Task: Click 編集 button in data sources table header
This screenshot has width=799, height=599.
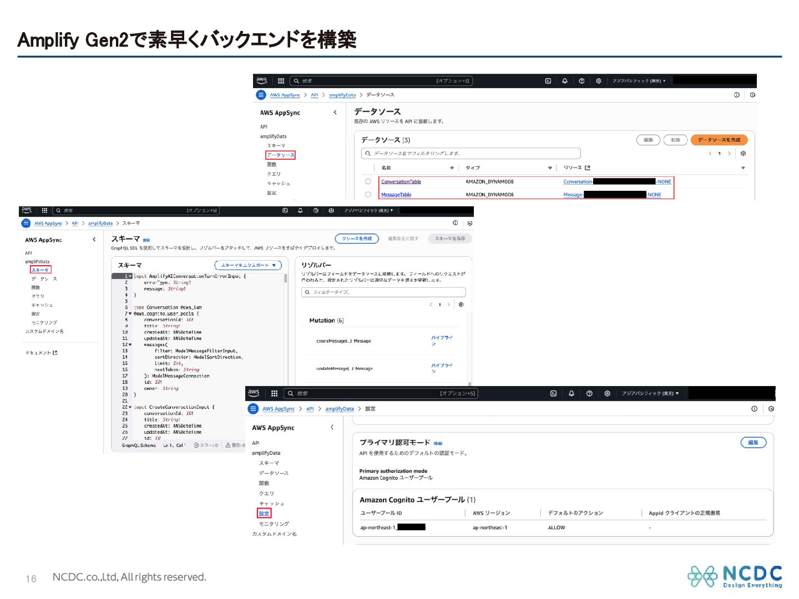Action: point(648,140)
